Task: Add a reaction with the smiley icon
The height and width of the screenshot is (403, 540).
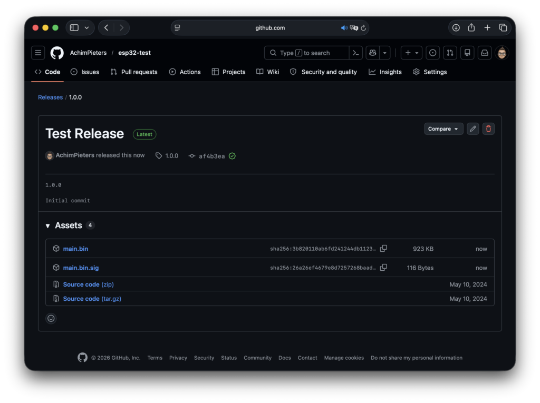Action: (x=51, y=318)
